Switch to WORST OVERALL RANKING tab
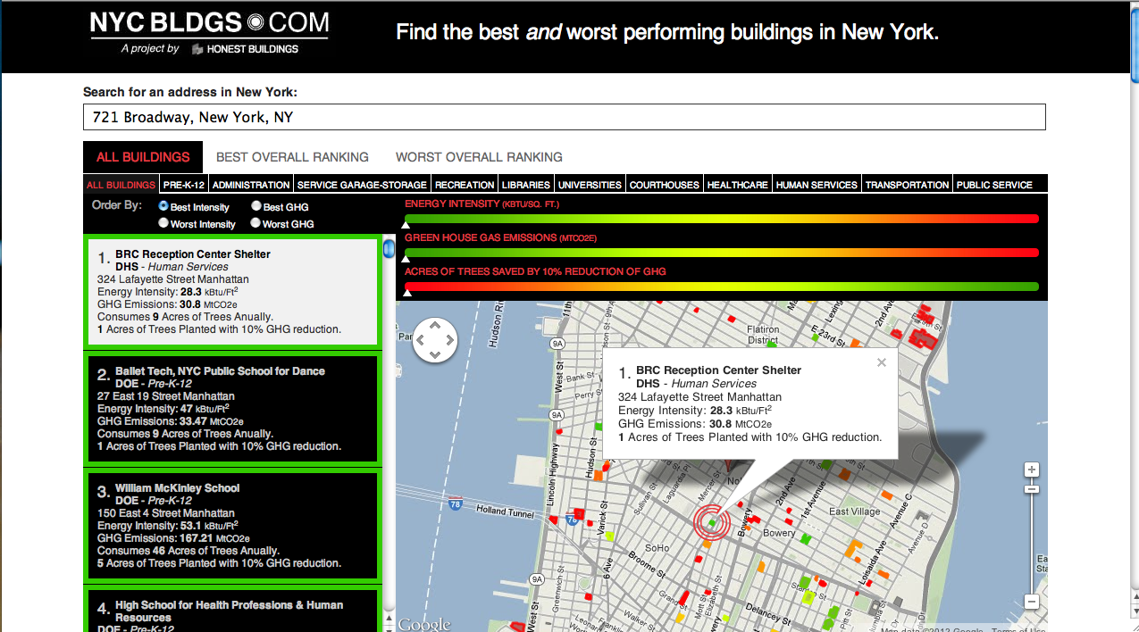Screen dimensions: 1139x632 (x=479, y=157)
